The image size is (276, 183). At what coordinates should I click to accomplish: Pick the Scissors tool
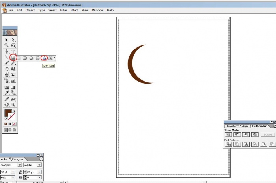click(13, 99)
